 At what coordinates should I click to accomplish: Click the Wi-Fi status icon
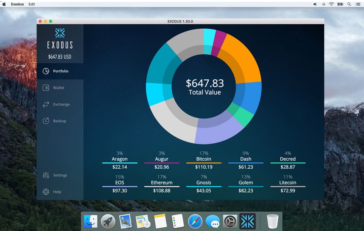pyautogui.click(x=331, y=4)
